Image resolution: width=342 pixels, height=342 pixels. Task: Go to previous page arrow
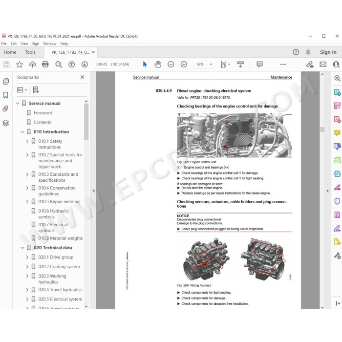pos(71,64)
